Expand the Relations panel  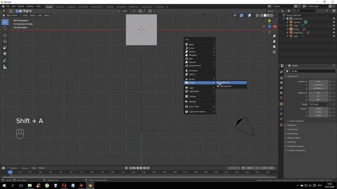tap(292, 125)
